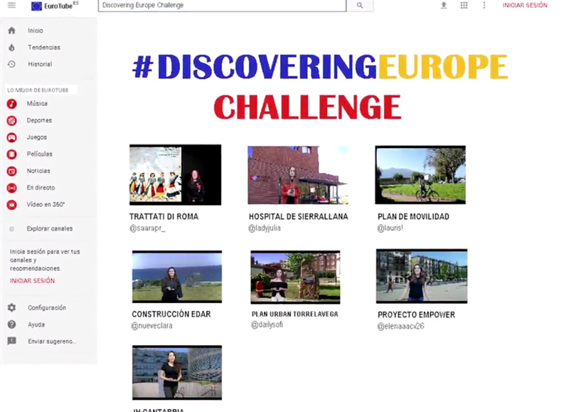Select the Deportes sidebar icon
The width and height of the screenshot is (569, 412).
(x=11, y=121)
